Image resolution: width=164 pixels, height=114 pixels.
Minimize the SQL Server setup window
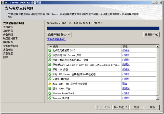(153, 3)
